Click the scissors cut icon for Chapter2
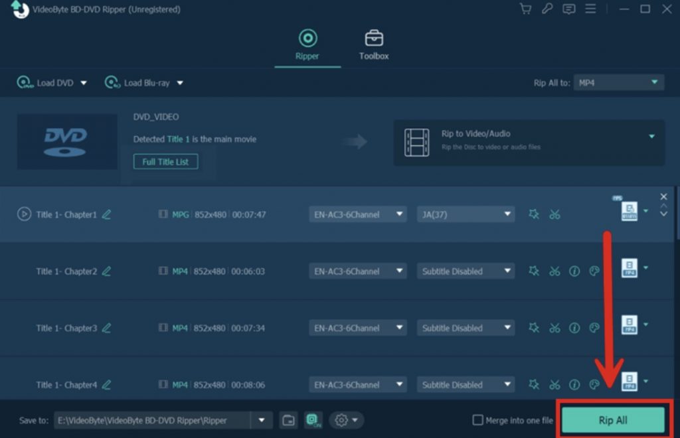This screenshot has width=680, height=438. (554, 271)
